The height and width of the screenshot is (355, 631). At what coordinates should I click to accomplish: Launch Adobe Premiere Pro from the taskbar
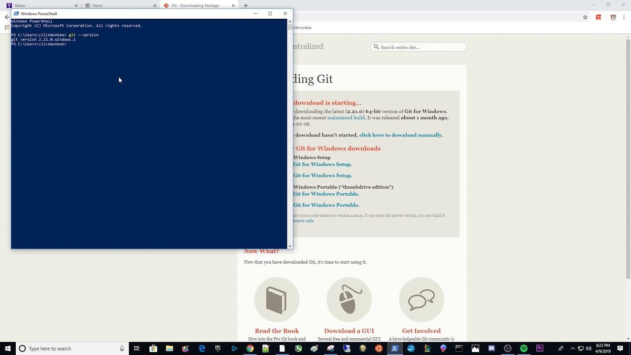(540, 349)
